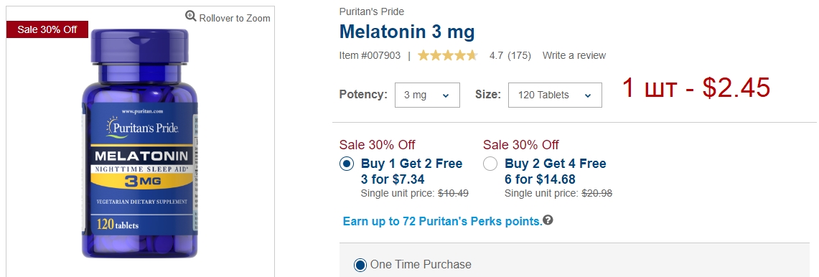Select the One Time Purchase radio button
The width and height of the screenshot is (819, 277).
tap(360, 265)
